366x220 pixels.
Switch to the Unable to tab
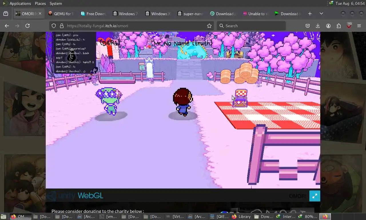255,14
